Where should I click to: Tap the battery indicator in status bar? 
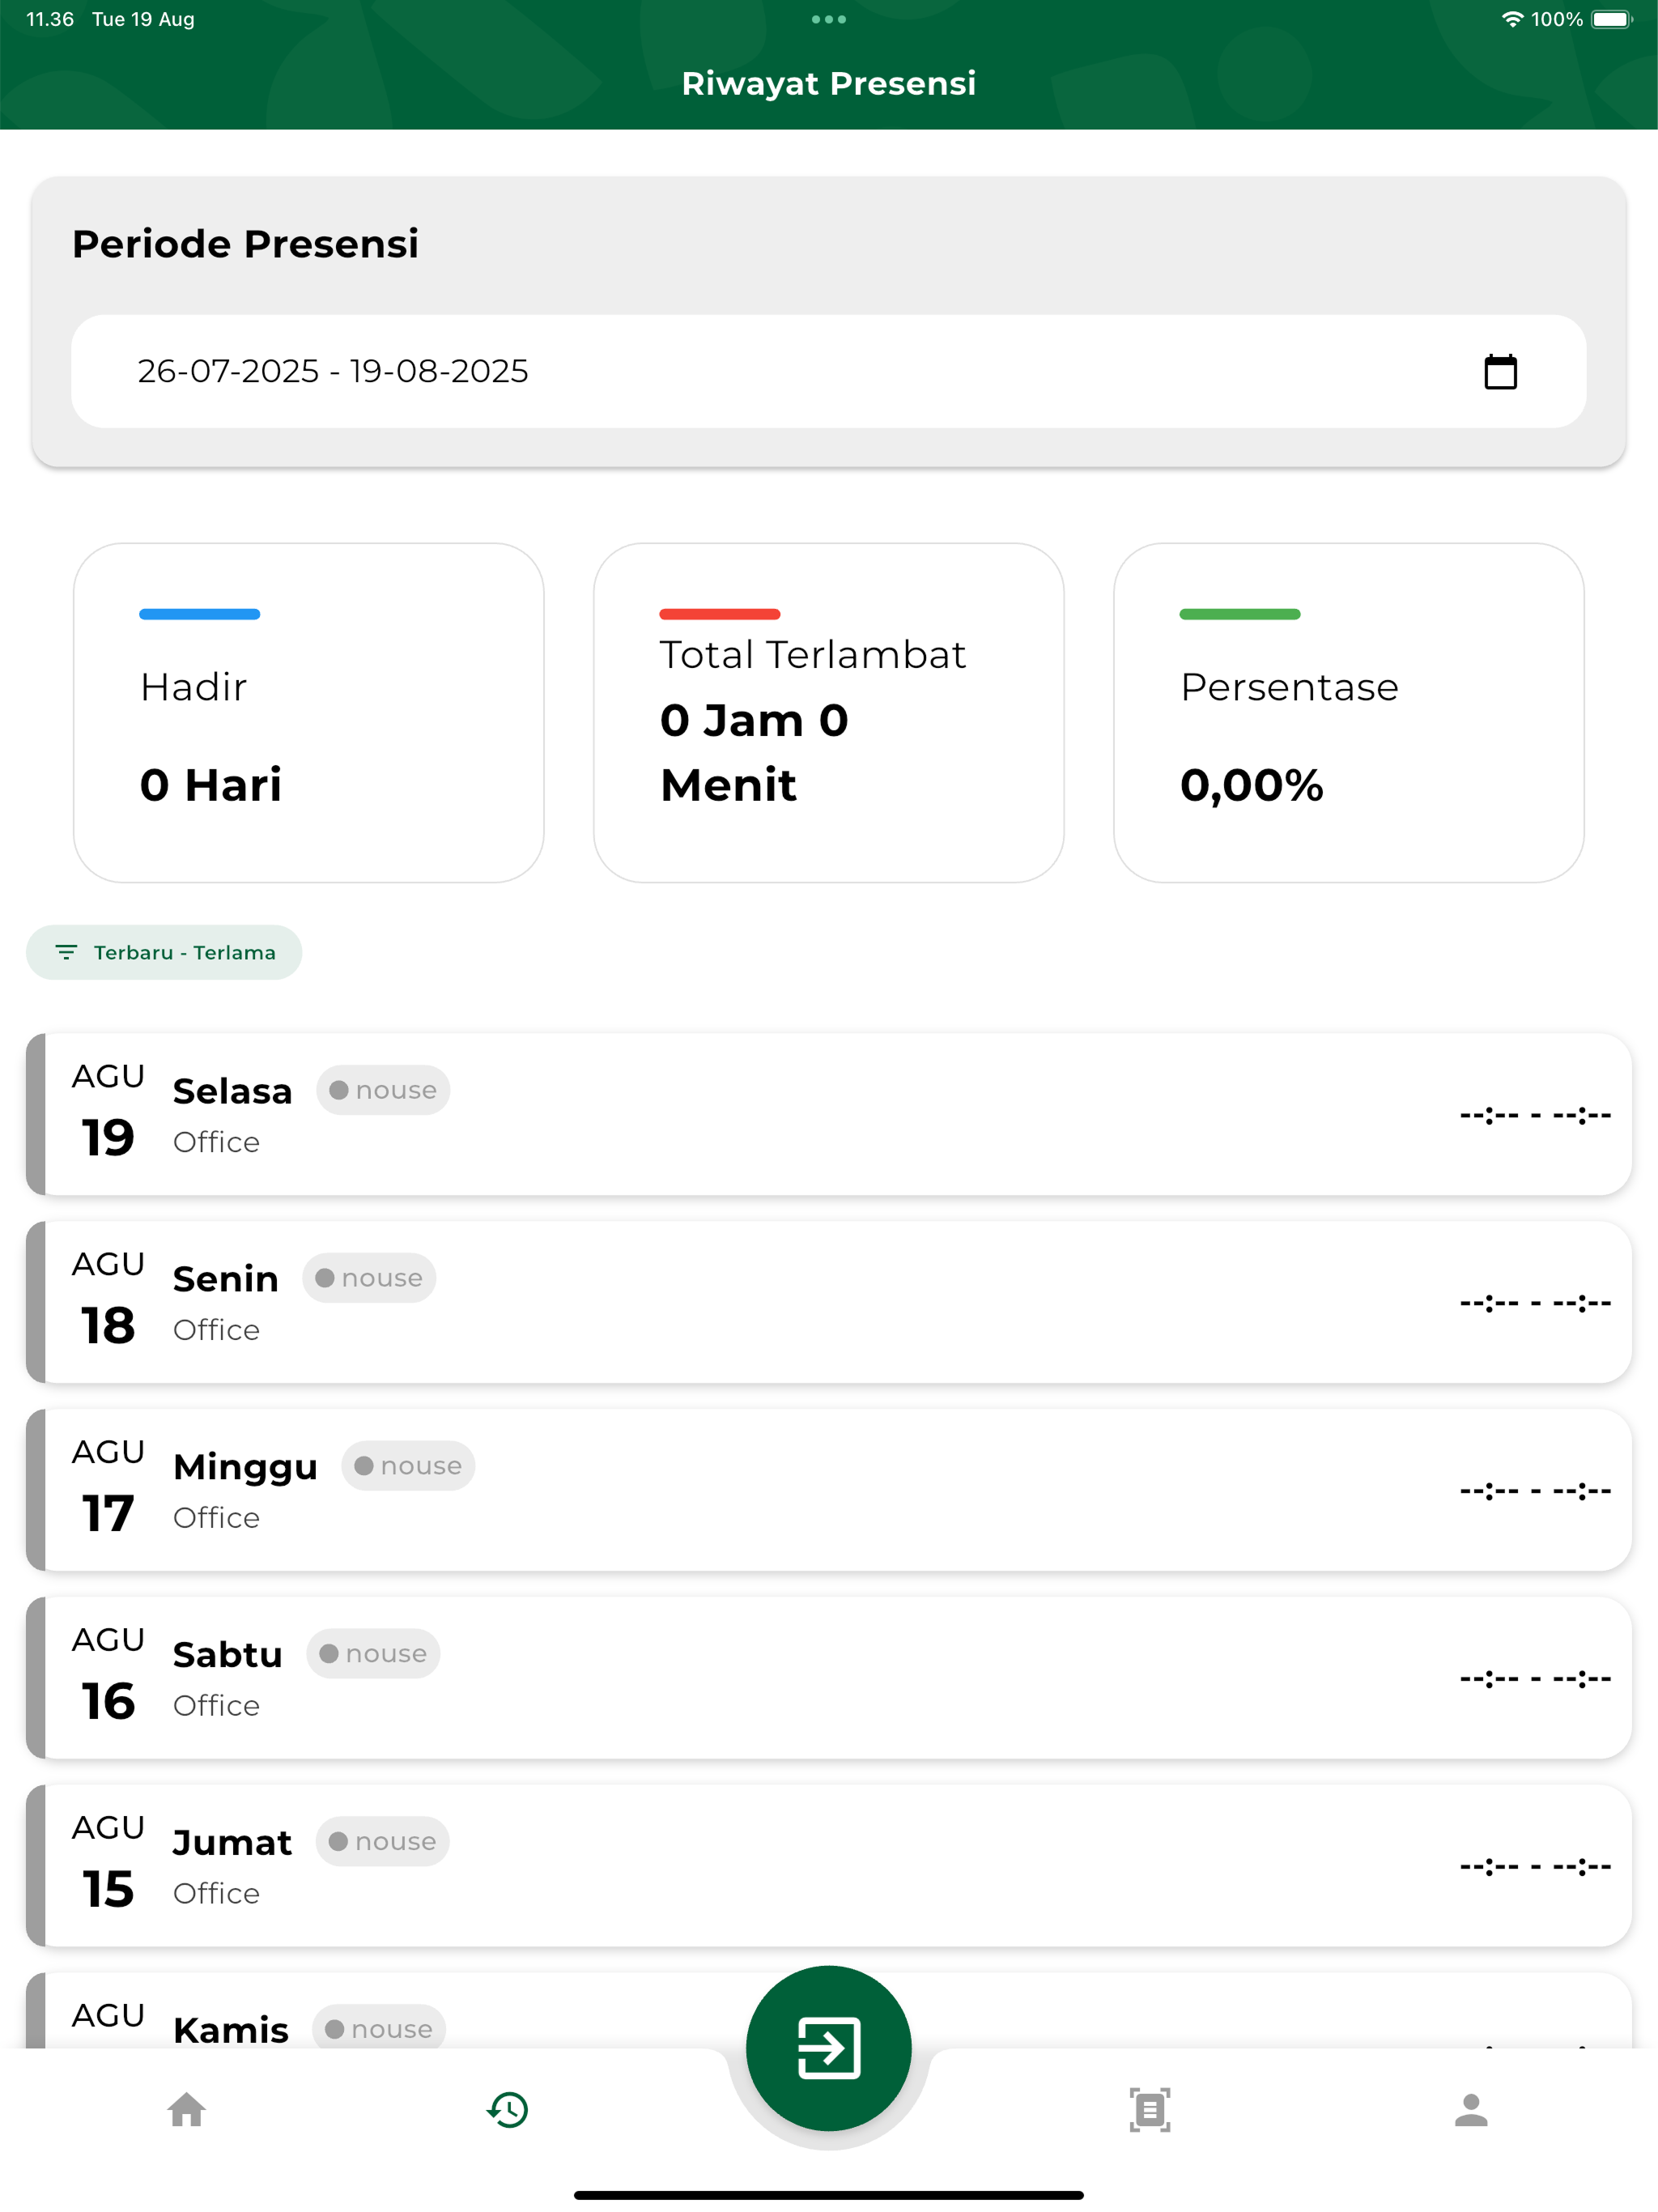1611,19
